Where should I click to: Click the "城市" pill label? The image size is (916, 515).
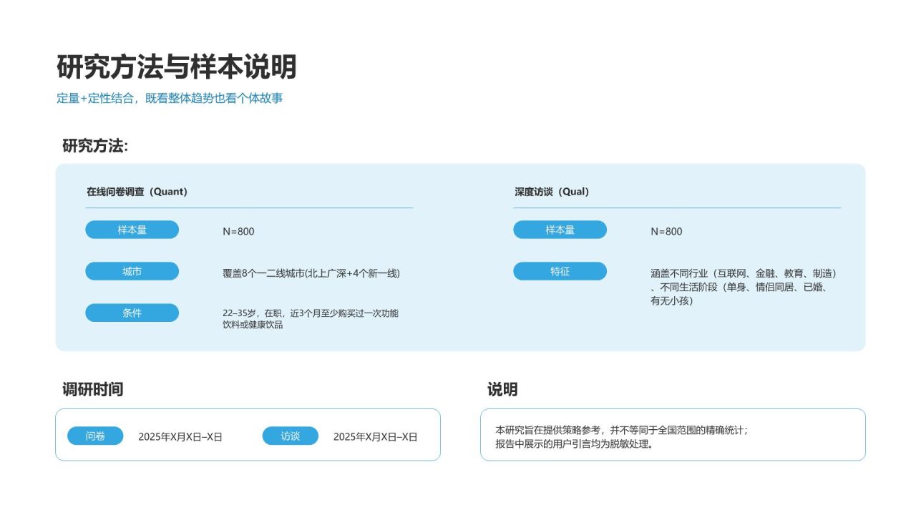click(x=132, y=271)
